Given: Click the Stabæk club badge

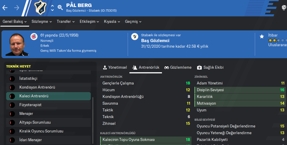Looking at the screenshot, I should point(40,8).
